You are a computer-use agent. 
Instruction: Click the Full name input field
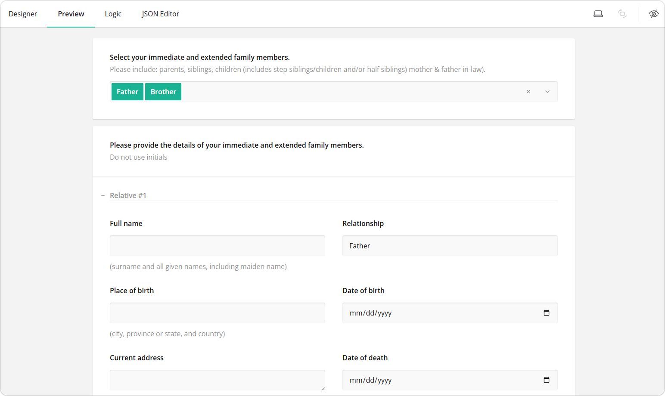[x=217, y=245]
